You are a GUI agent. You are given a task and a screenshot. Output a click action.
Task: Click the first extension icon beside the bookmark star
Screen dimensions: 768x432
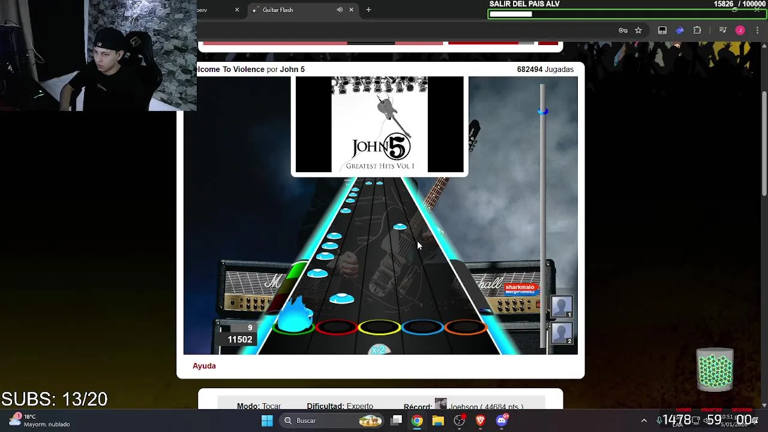(x=662, y=31)
